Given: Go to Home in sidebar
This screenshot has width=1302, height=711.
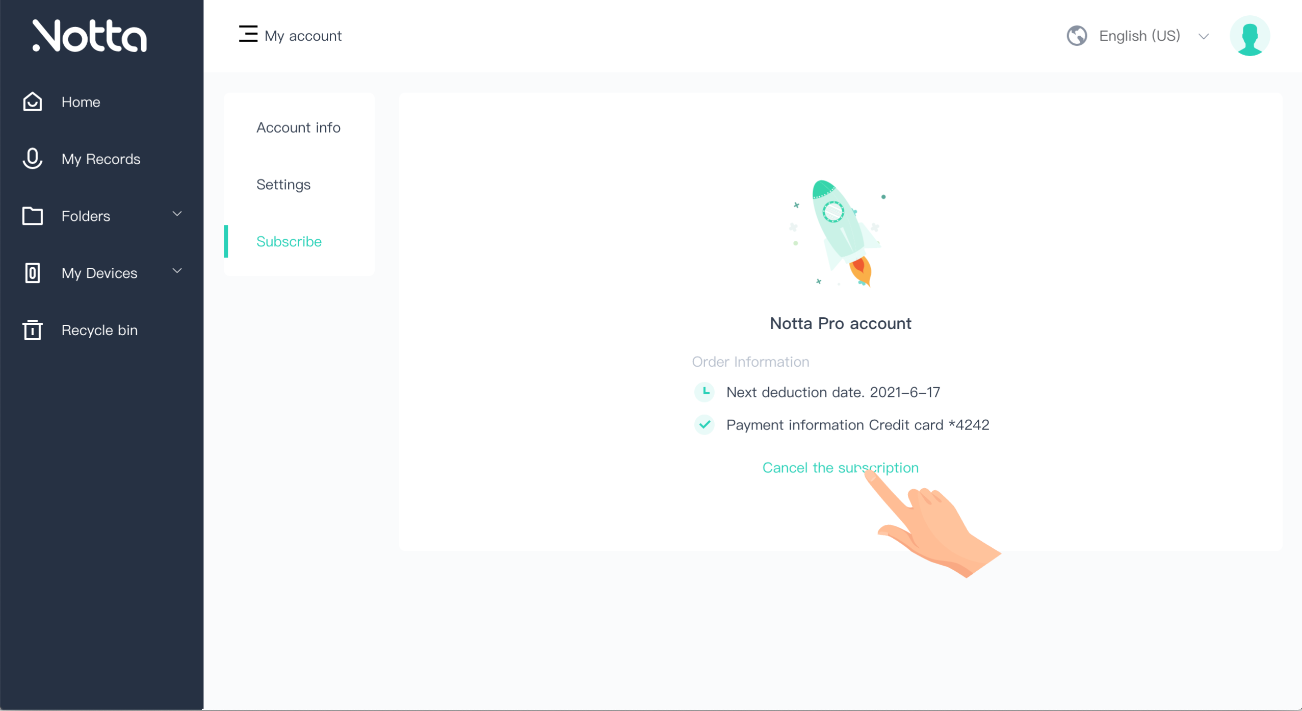Looking at the screenshot, I should (81, 102).
